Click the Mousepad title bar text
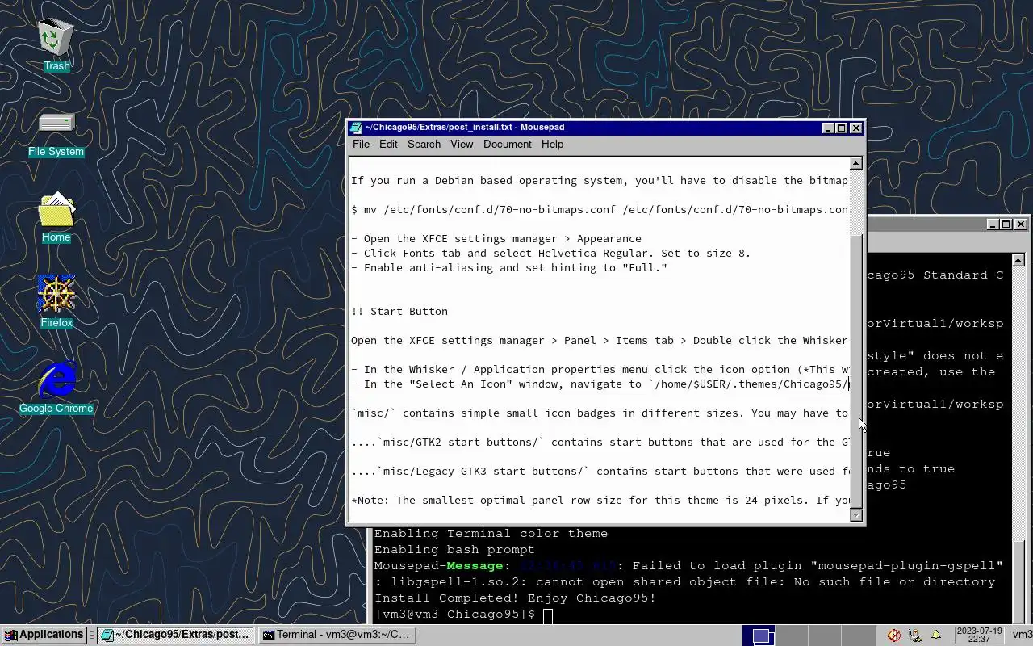The height and width of the screenshot is (646, 1033). point(464,128)
